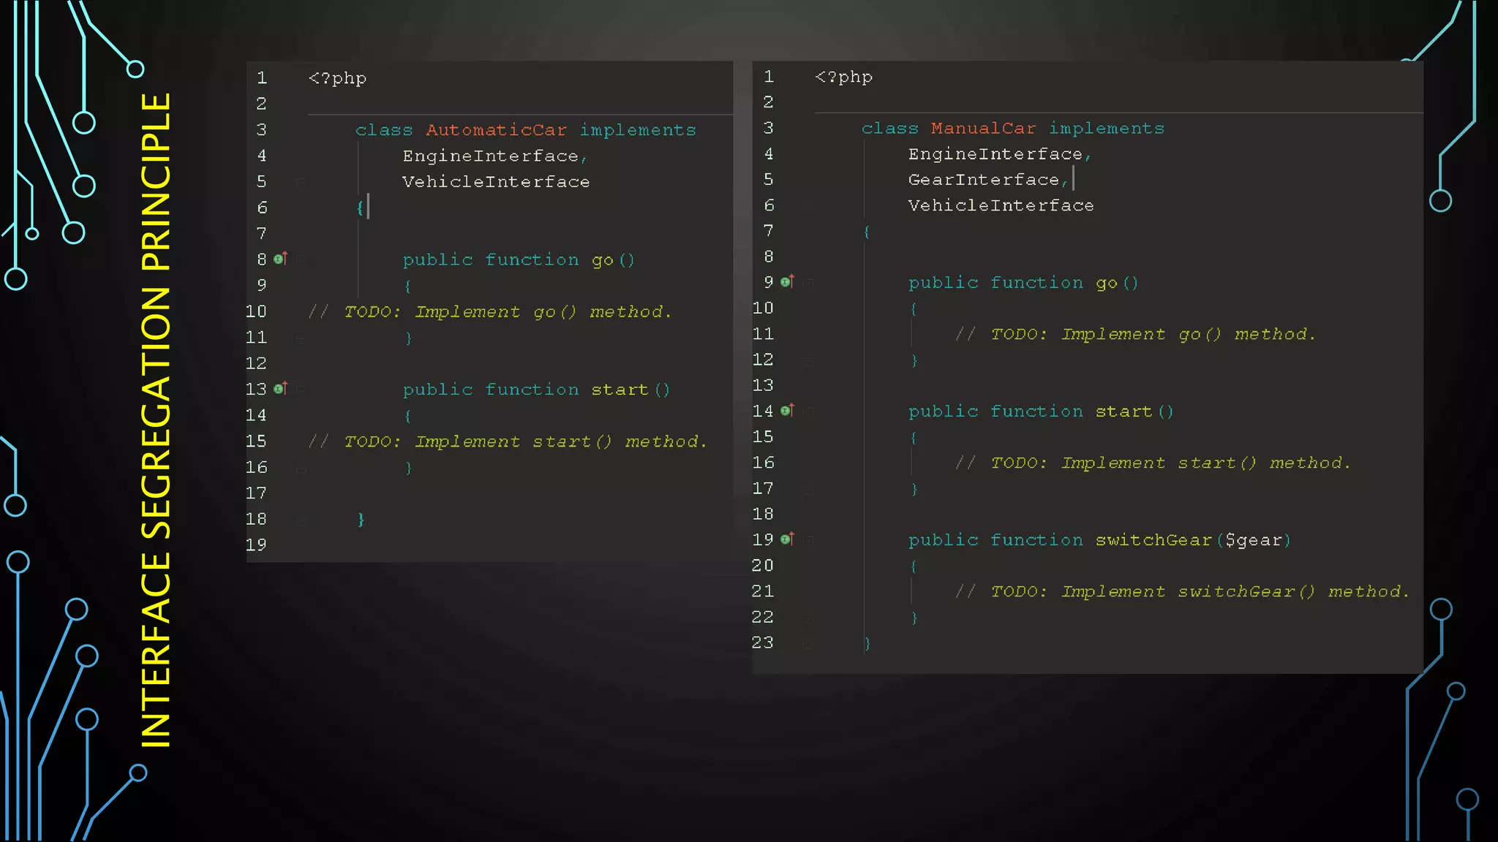The image size is (1498, 842).
Task: Click the AutomaticCar class name
Action: tap(496, 130)
